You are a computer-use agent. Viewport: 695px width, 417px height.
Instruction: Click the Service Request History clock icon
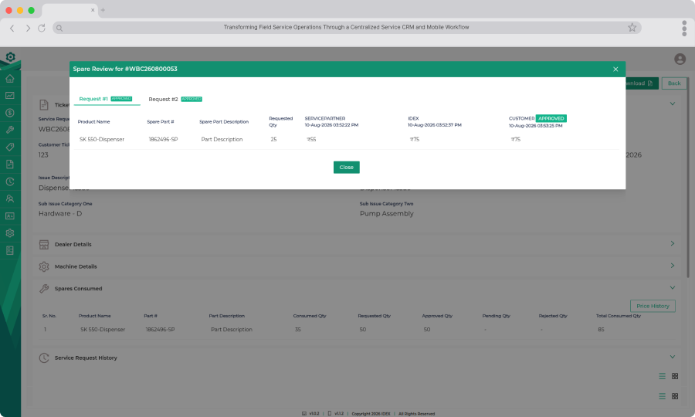click(44, 358)
